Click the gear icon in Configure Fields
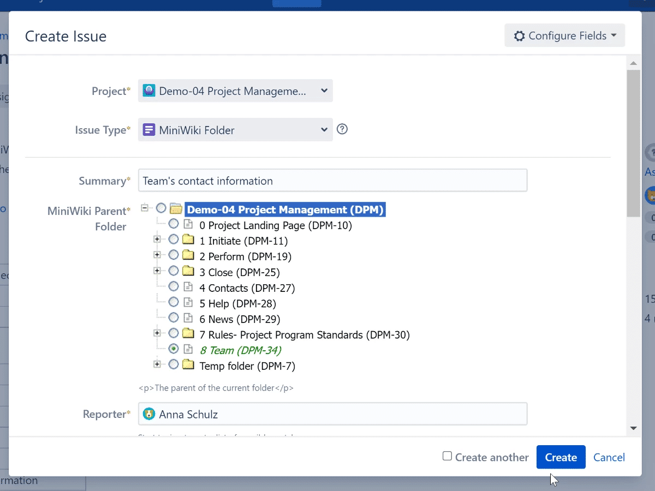 coord(520,36)
